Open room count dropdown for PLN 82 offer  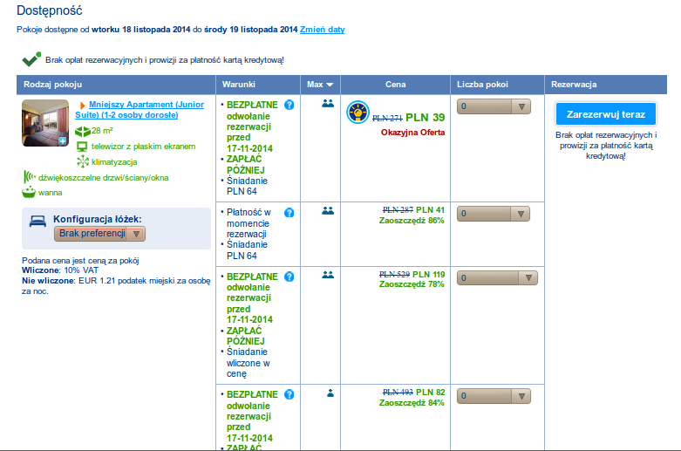[494, 396]
